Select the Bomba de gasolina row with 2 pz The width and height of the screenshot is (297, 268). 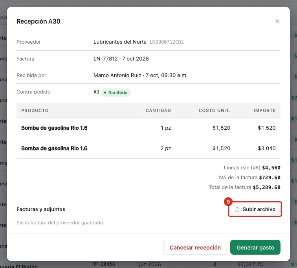pyautogui.click(x=148, y=148)
